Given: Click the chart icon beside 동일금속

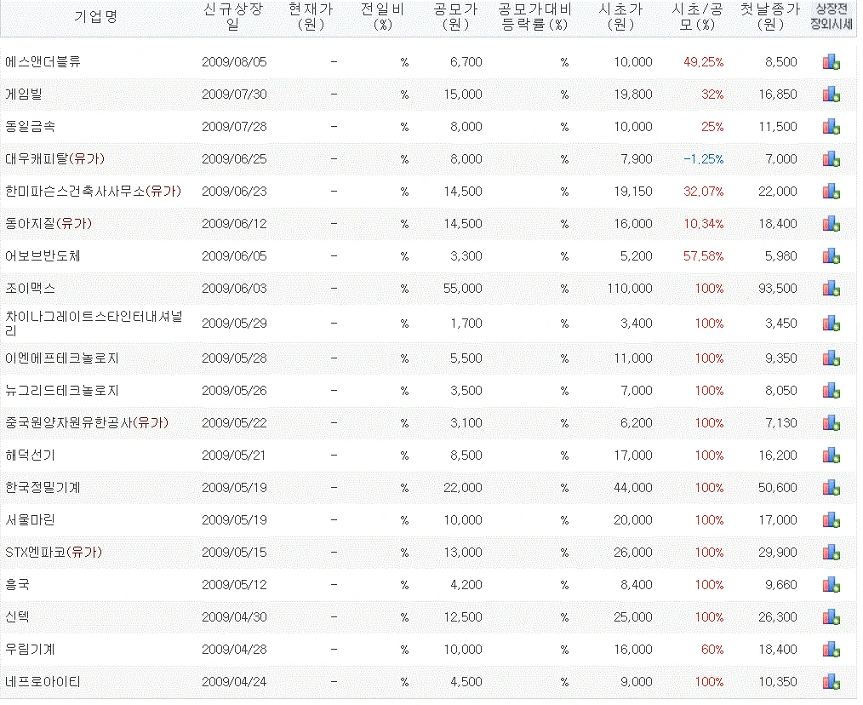Looking at the screenshot, I should pyautogui.click(x=831, y=126).
